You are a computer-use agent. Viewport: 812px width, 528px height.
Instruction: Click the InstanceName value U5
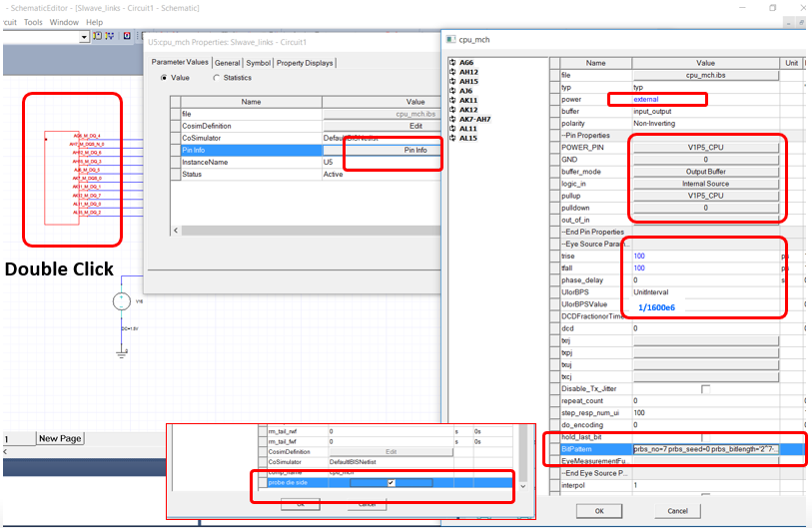[382, 162]
